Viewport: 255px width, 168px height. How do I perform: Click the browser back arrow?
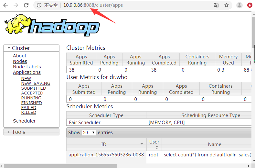click(6, 5)
